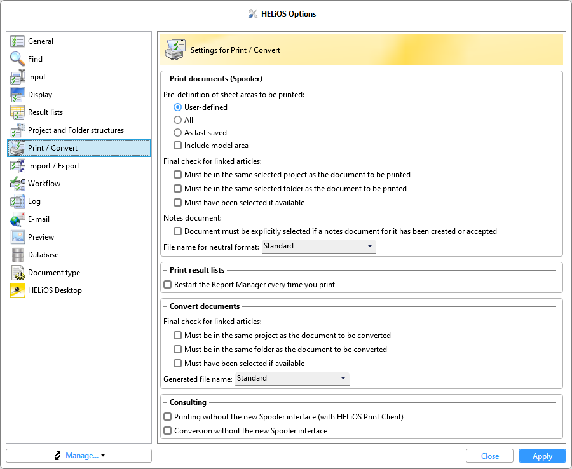The height and width of the screenshot is (469, 572).
Task: Click the HELiOS Desktop yellow icon
Action: [18, 290]
